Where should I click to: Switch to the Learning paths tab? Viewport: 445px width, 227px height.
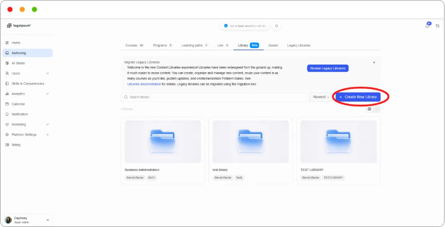point(195,45)
